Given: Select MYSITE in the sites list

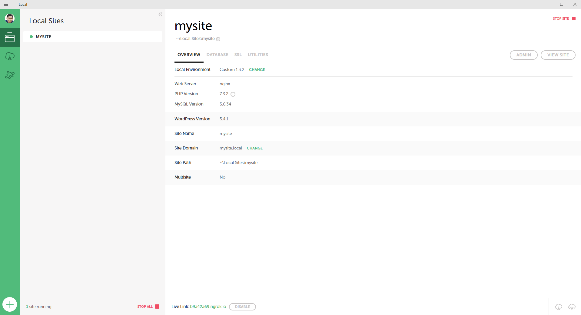Looking at the screenshot, I should pyautogui.click(x=93, y=37).
